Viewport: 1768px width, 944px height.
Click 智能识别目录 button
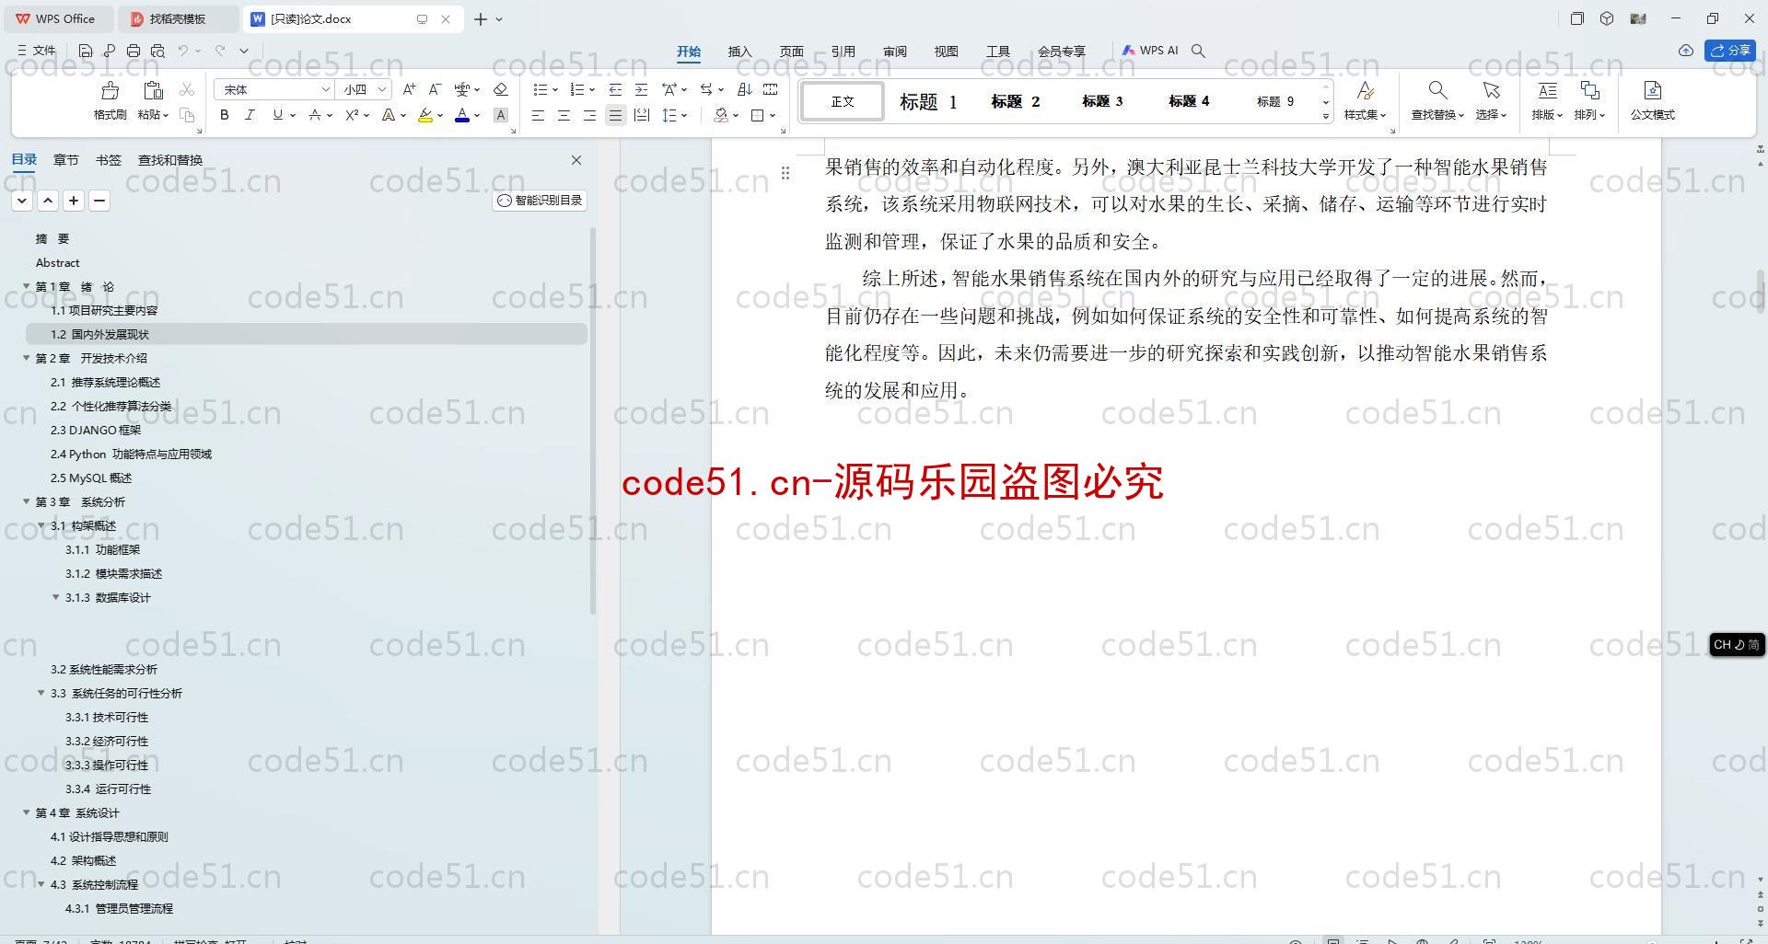tap(540, 201)
